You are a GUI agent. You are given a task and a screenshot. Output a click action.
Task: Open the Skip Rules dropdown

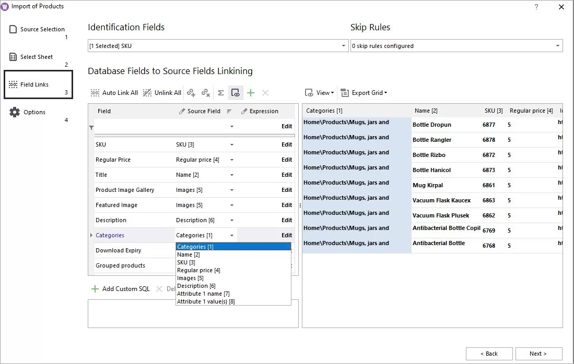558,45
